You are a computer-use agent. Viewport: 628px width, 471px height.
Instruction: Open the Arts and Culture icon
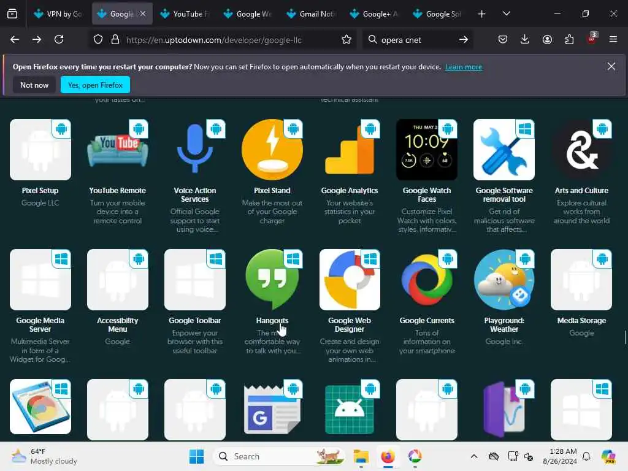[581, 150]
